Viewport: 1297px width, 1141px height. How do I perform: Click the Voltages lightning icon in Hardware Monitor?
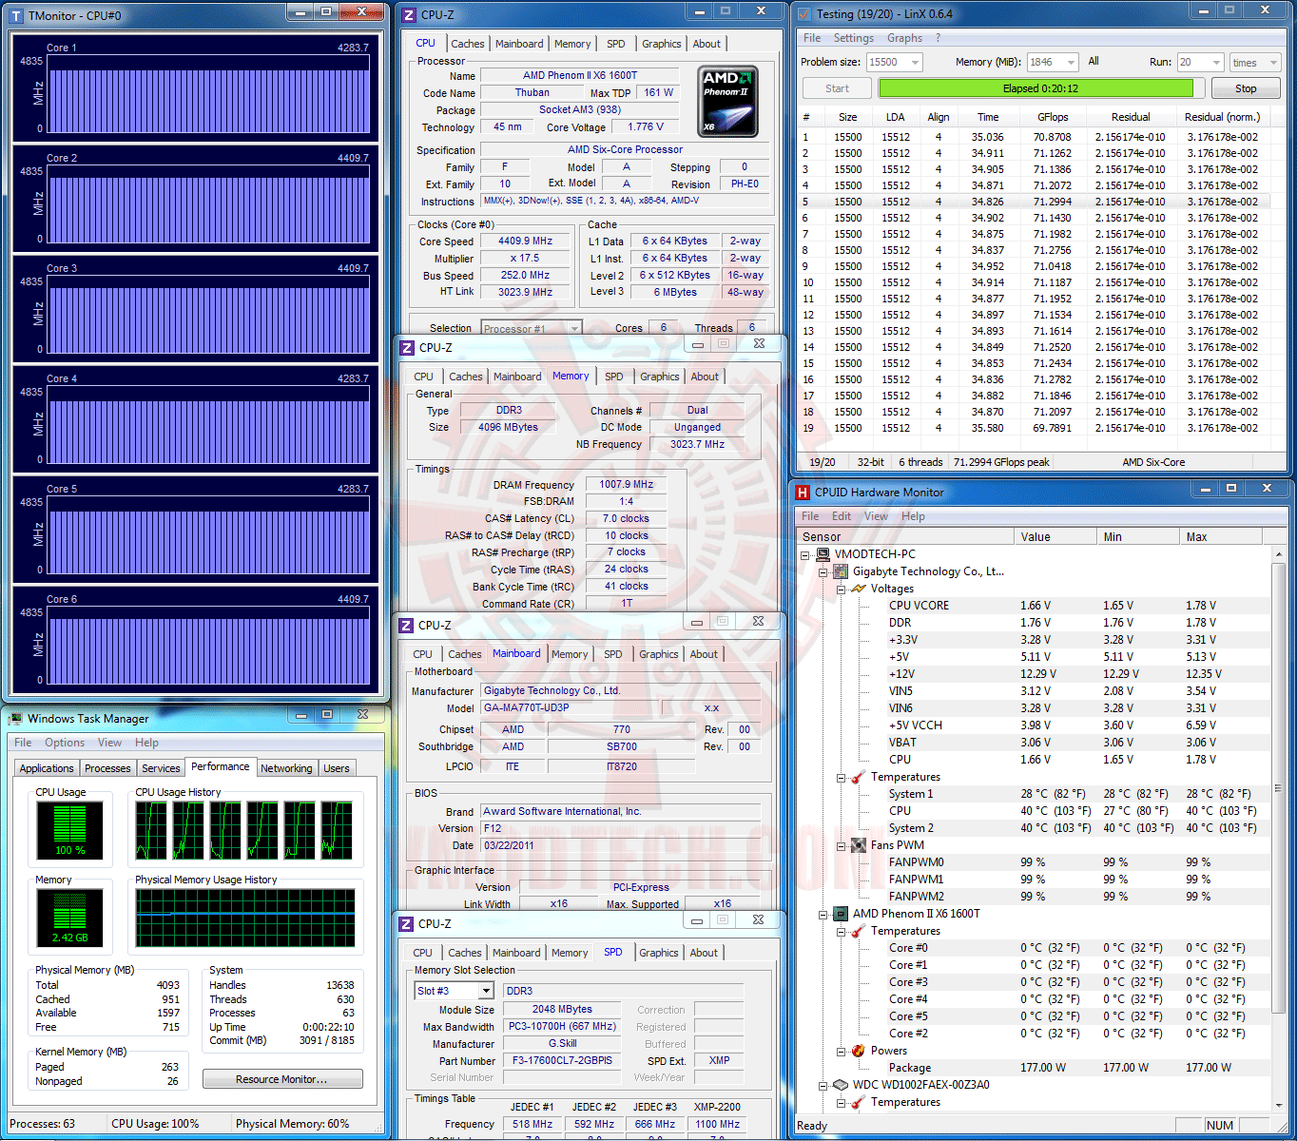(859, 589)
